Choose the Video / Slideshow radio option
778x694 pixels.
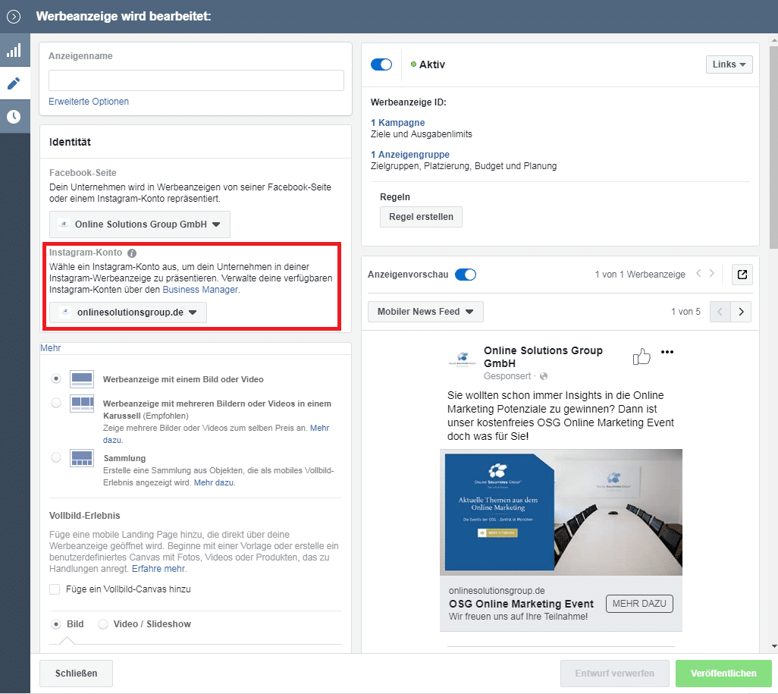pyautogui.click(x=103, y=624)
